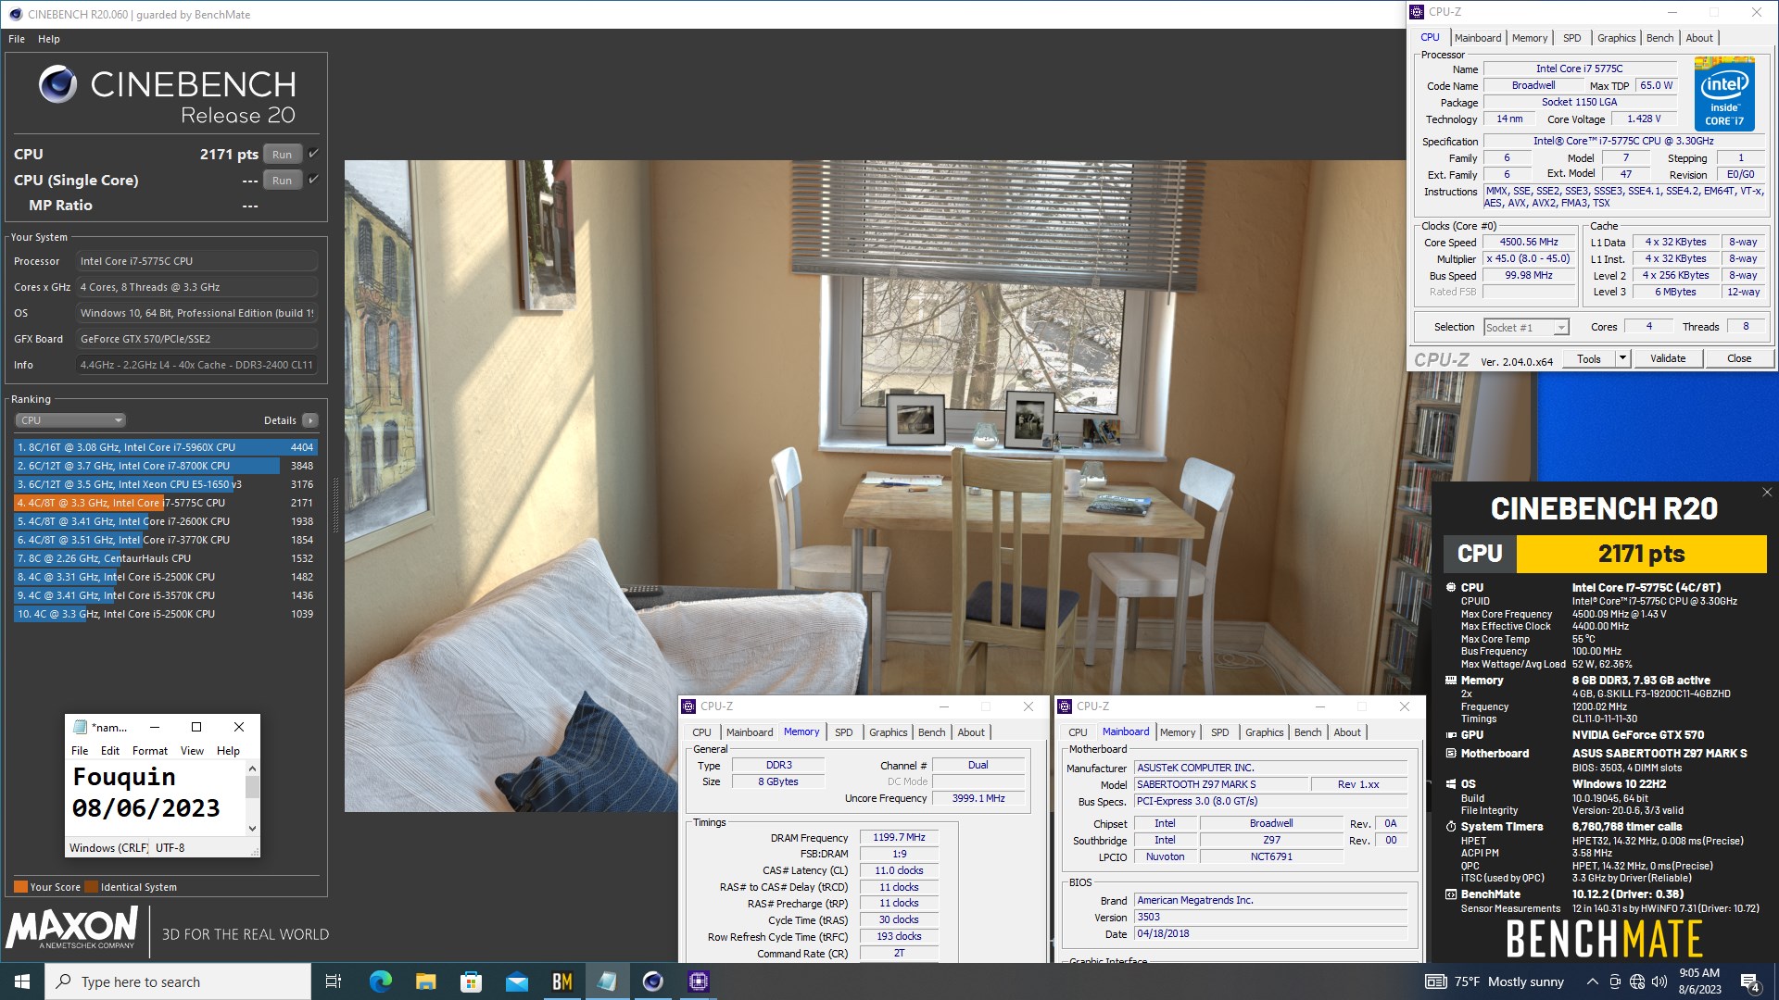Launch Microsoft Edge from taskbar
1779x1000 pixels.
click(381, 981)
